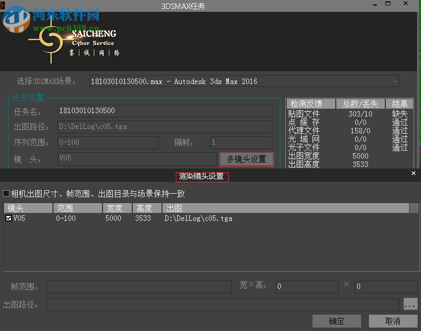
Task: Click the 帧范围 input field
Action: click(x=139, y=287)
